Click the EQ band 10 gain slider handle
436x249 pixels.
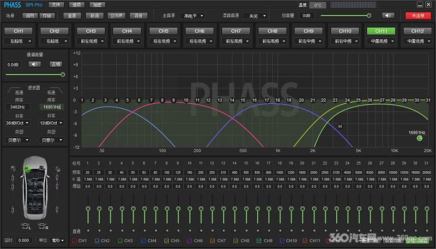click(x=190, y=209)
